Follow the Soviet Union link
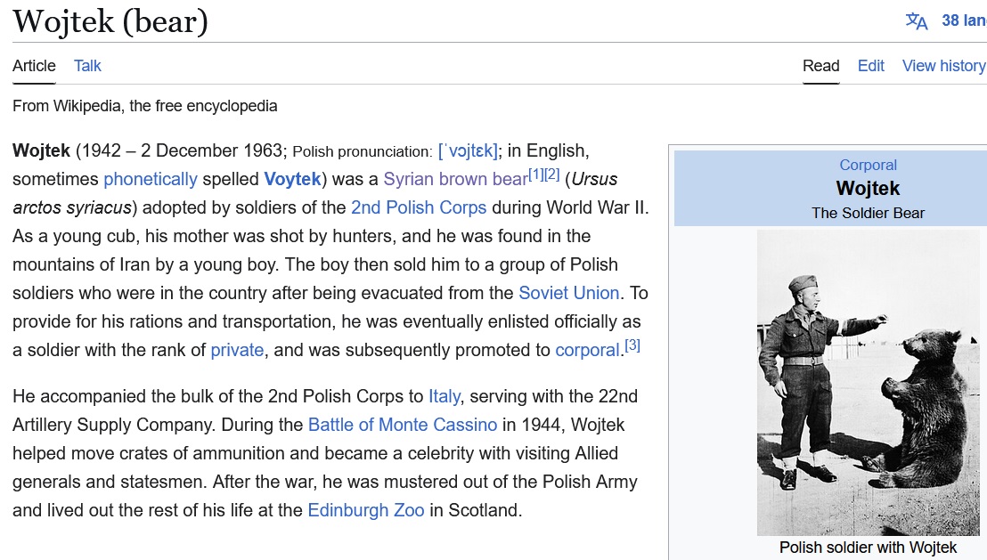The image size is (987, 560). 569,293
